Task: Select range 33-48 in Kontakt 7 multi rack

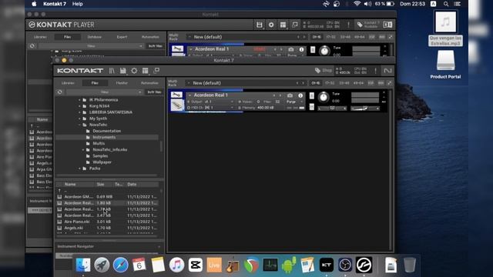Action: pos(344,83)
